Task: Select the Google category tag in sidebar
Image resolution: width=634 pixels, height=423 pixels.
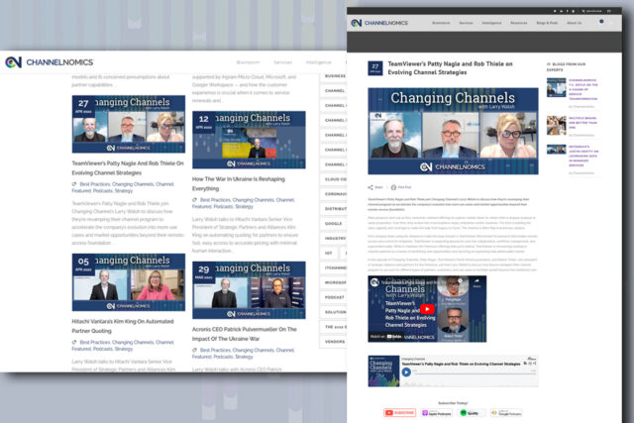Action: tap(334, 224)
